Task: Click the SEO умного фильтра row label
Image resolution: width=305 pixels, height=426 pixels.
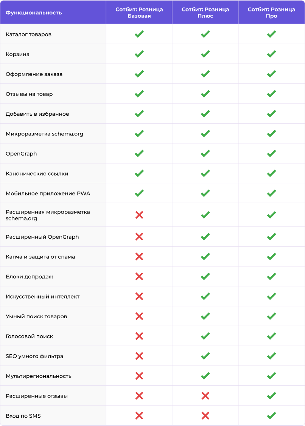Action: 34,356
